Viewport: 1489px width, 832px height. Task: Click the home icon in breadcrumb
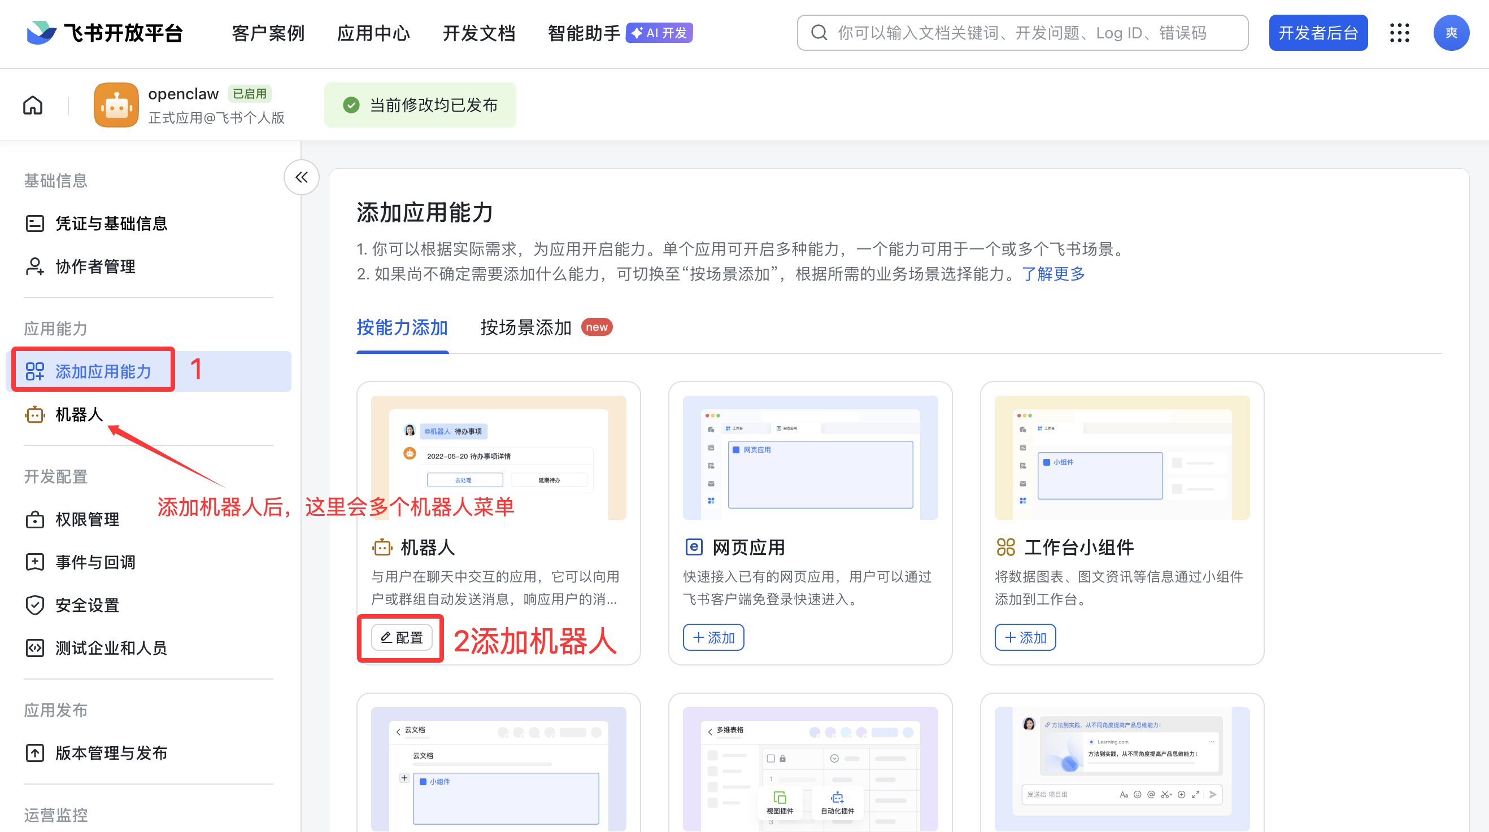(x=32, y=104)
